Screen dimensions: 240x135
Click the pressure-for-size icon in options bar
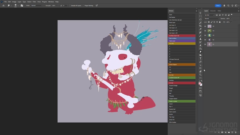97,6
